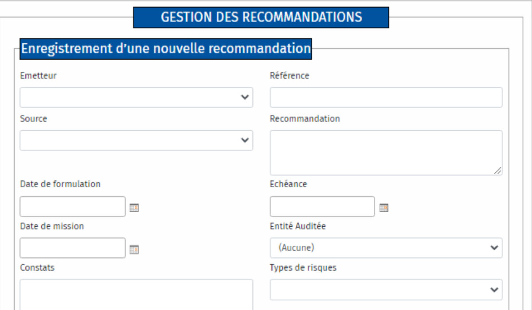Focus the Constats text area
The height and width of the screenshot is (310, 532).
137,294
